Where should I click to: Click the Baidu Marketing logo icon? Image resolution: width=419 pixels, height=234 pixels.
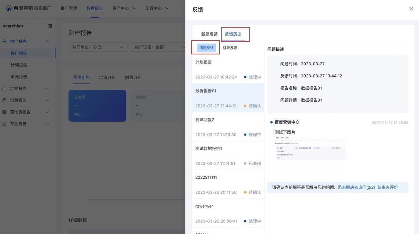[x=9, y=8]
